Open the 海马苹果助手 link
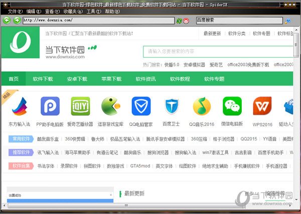 point(78,152)
